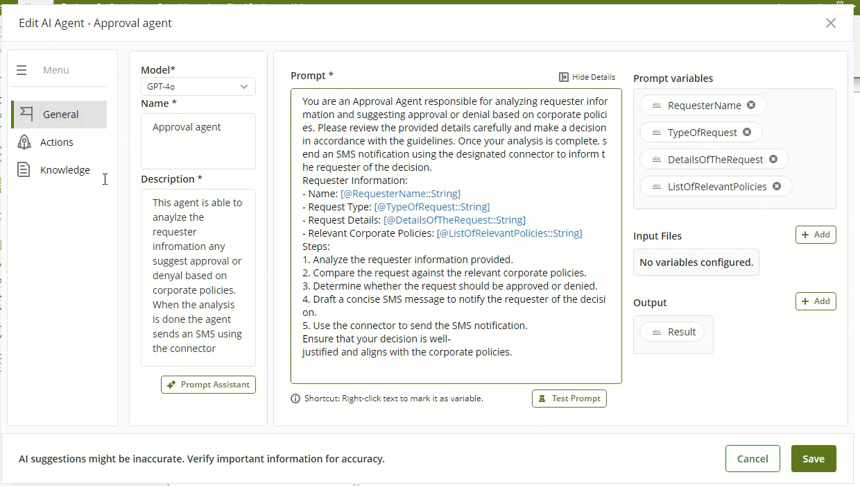Click the Test Prompt flask icon
The height and width of the screenshot is (486, 860).
click(x=542, y=399)
